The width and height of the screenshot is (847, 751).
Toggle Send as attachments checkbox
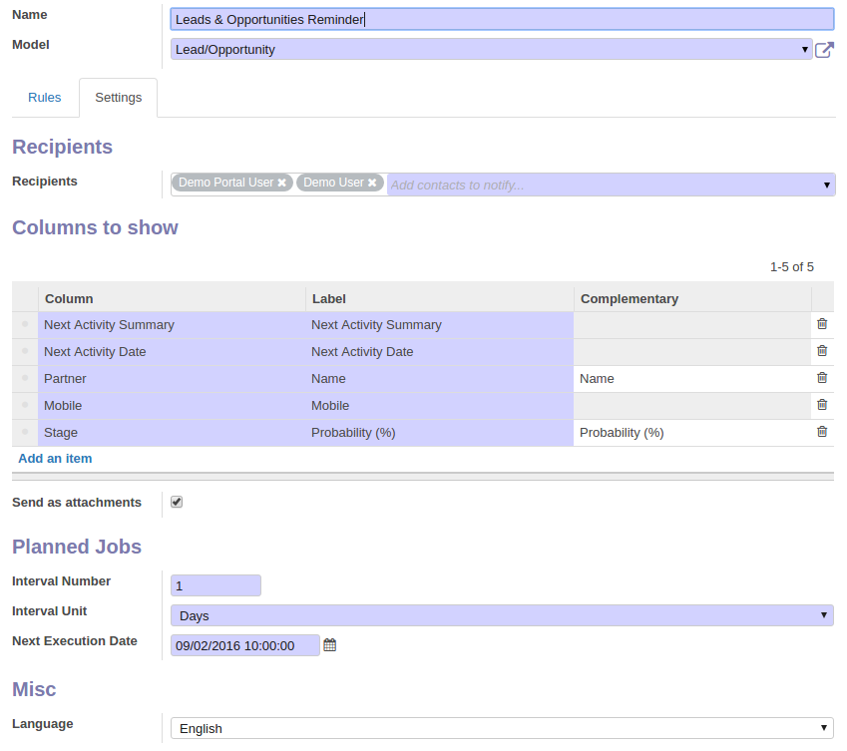pyautogui.click(x=177, y=502)
